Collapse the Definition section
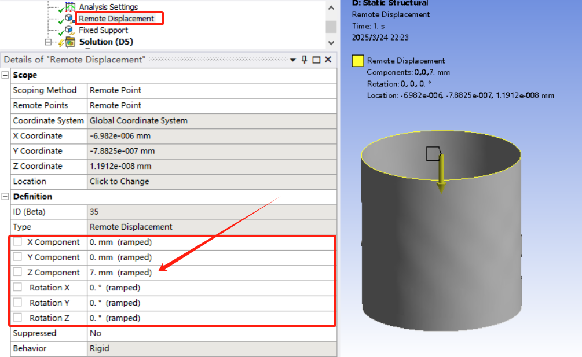 [5, 197]
